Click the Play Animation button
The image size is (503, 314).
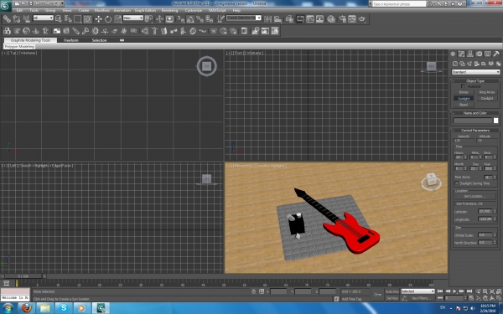(x=455, y=291)
